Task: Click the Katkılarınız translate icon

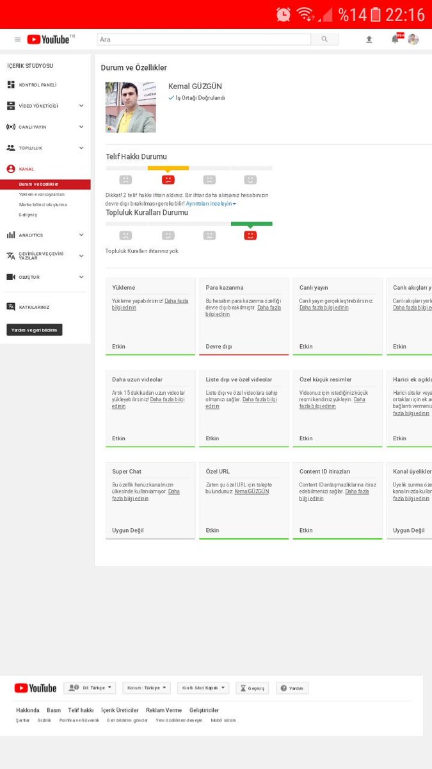Action: click(x=11, y=307)
